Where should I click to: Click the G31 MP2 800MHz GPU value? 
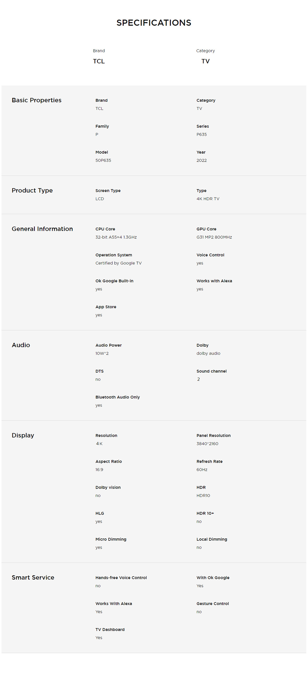click(214, 237)
